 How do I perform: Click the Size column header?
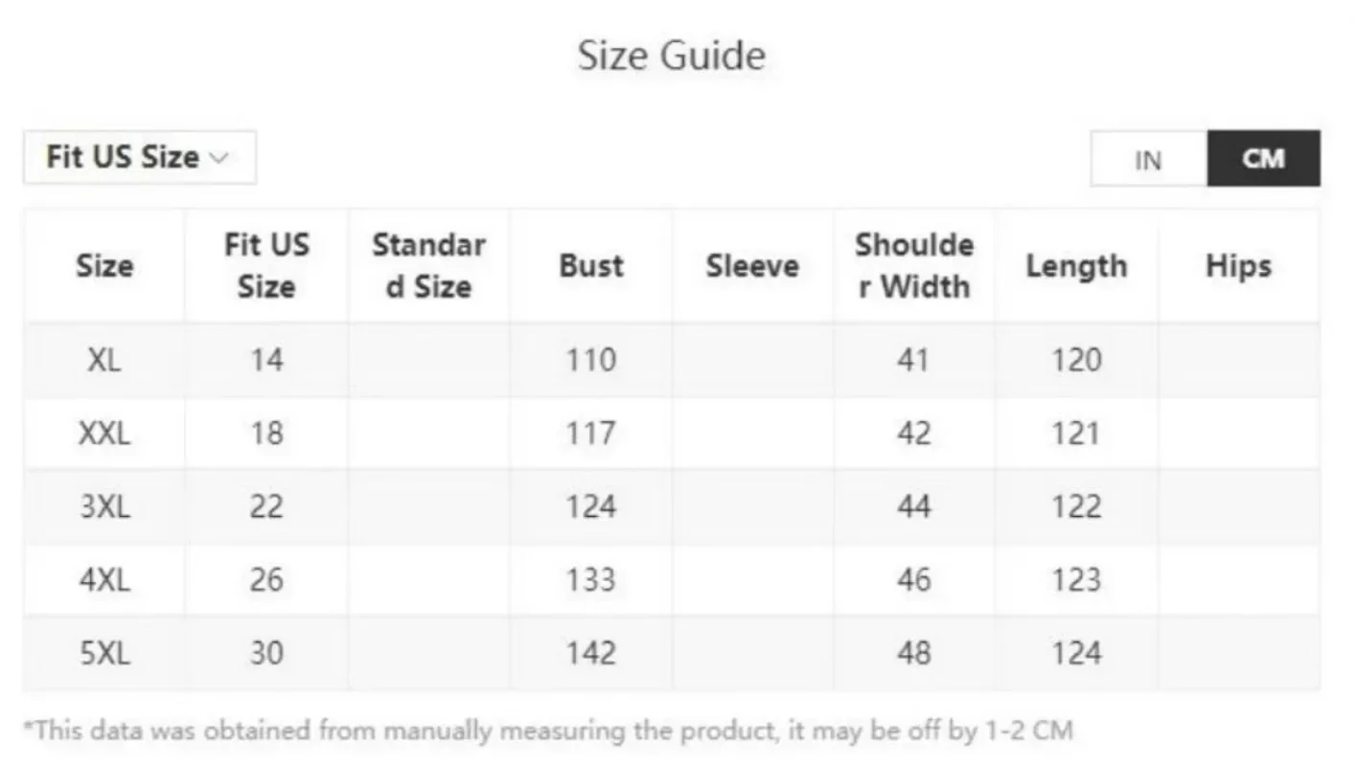(x=104, y=265)
